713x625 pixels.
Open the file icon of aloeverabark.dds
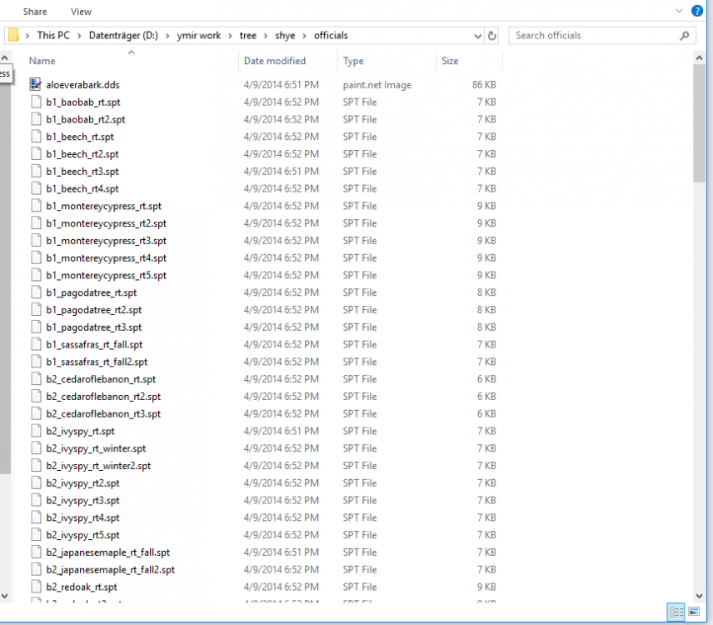click(x=35, y=83)
